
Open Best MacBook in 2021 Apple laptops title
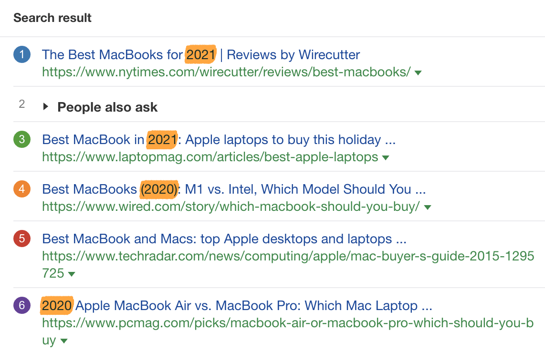[219, 140]
